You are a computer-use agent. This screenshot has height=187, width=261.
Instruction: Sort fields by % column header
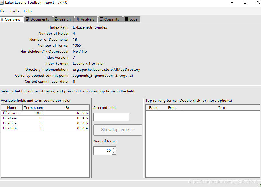tap(67, 108)
